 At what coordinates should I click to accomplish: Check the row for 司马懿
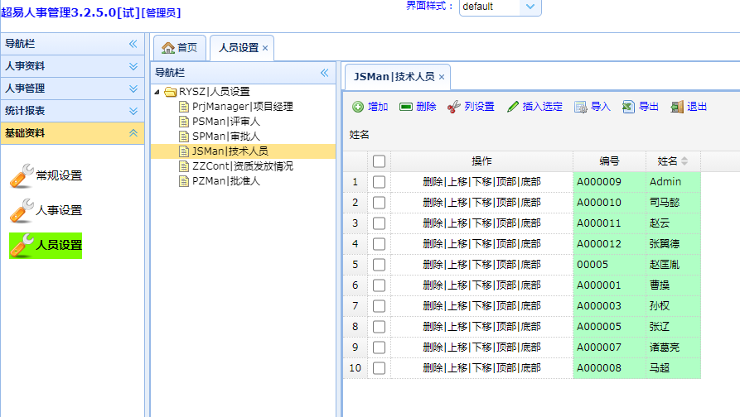379,203
